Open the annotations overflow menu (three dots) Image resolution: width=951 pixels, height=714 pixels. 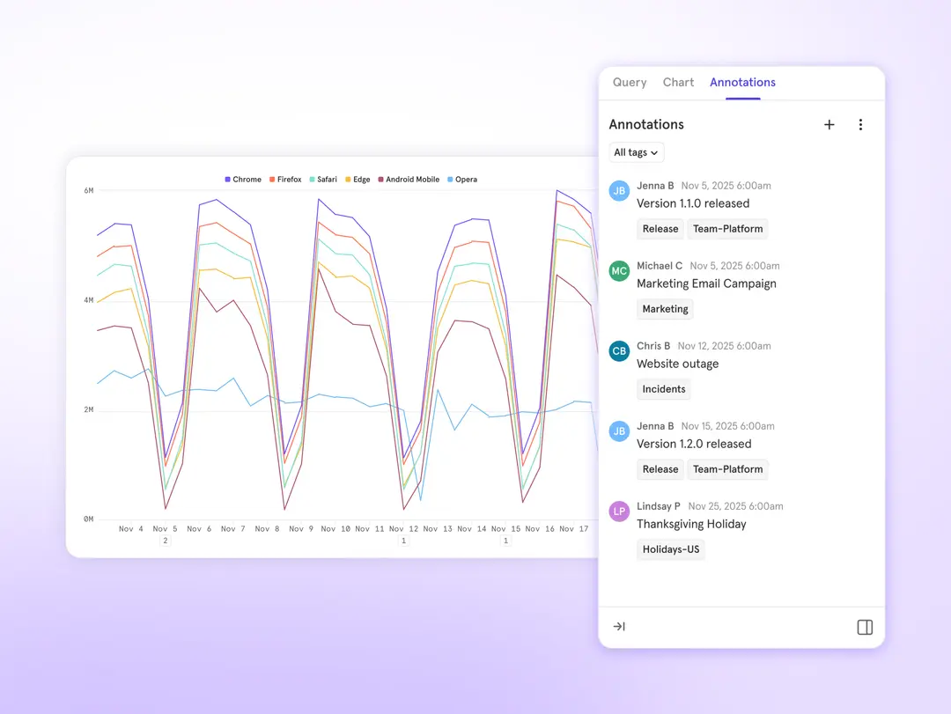pos(860,124)
